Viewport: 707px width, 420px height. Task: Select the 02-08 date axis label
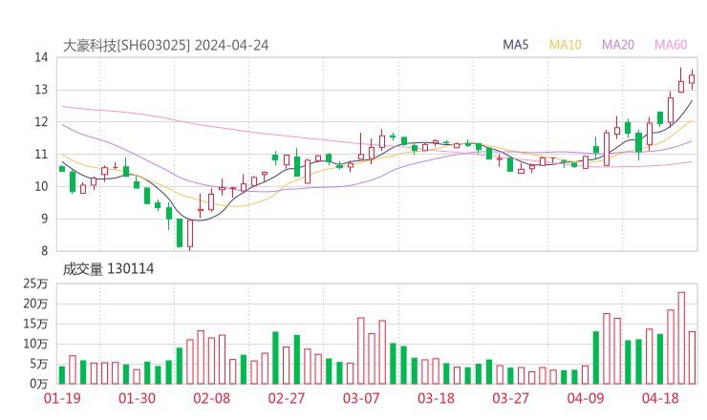(212, 398)
